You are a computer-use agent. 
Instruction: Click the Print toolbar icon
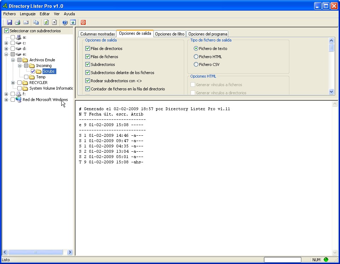(18, 22)
